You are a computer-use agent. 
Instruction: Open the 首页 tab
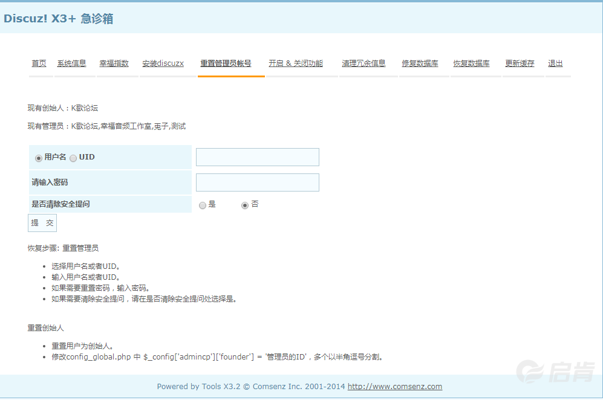pos(39,63)
